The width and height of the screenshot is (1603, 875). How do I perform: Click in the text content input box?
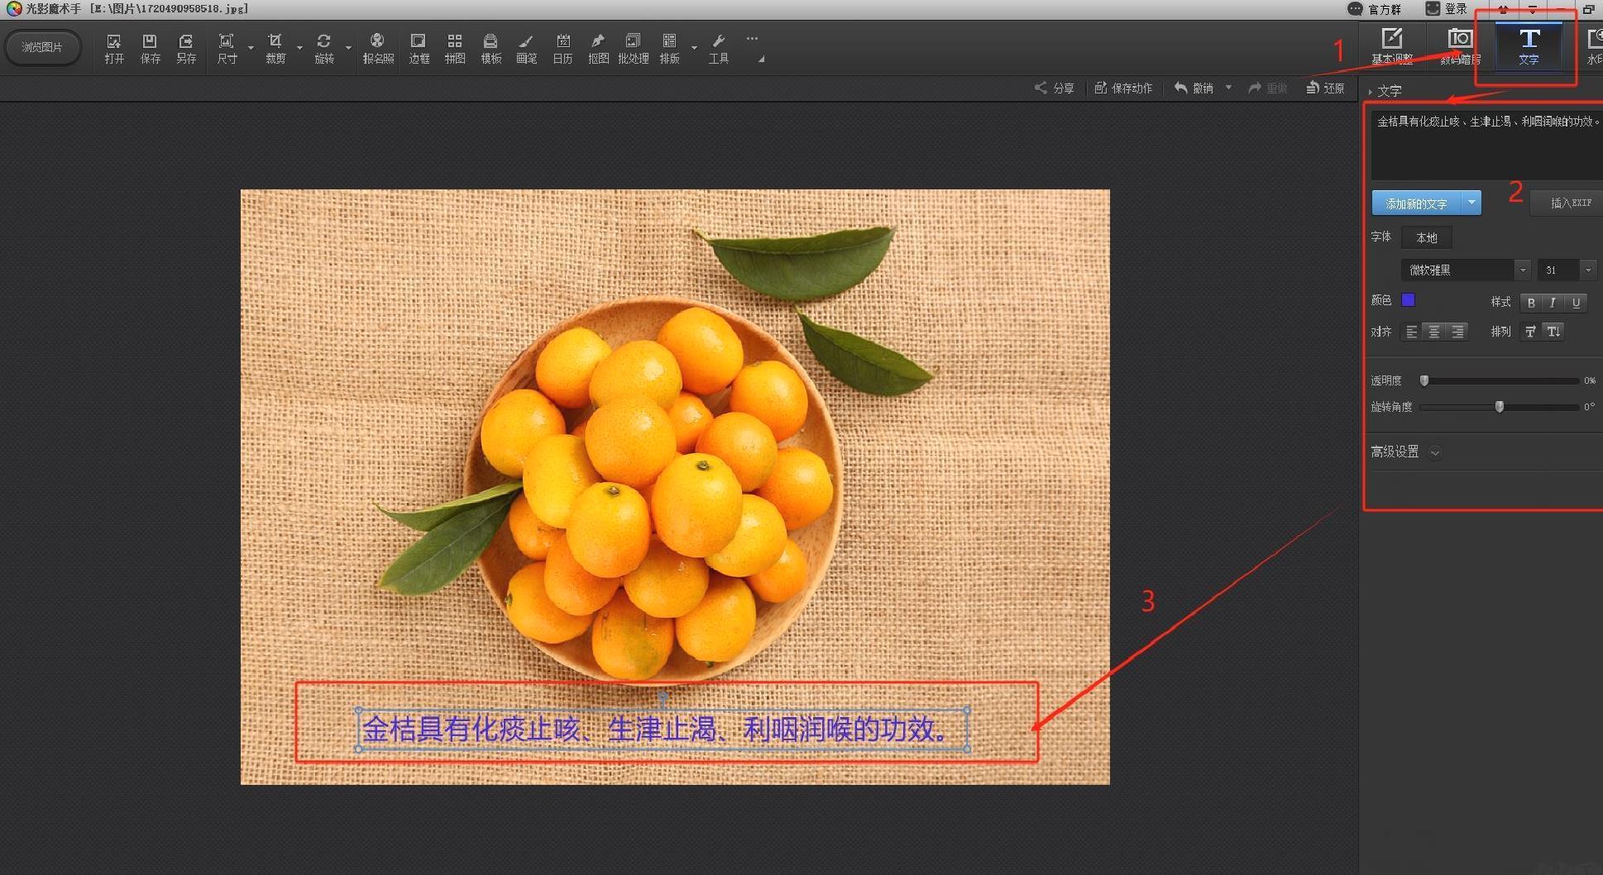tap(1486, 145)
